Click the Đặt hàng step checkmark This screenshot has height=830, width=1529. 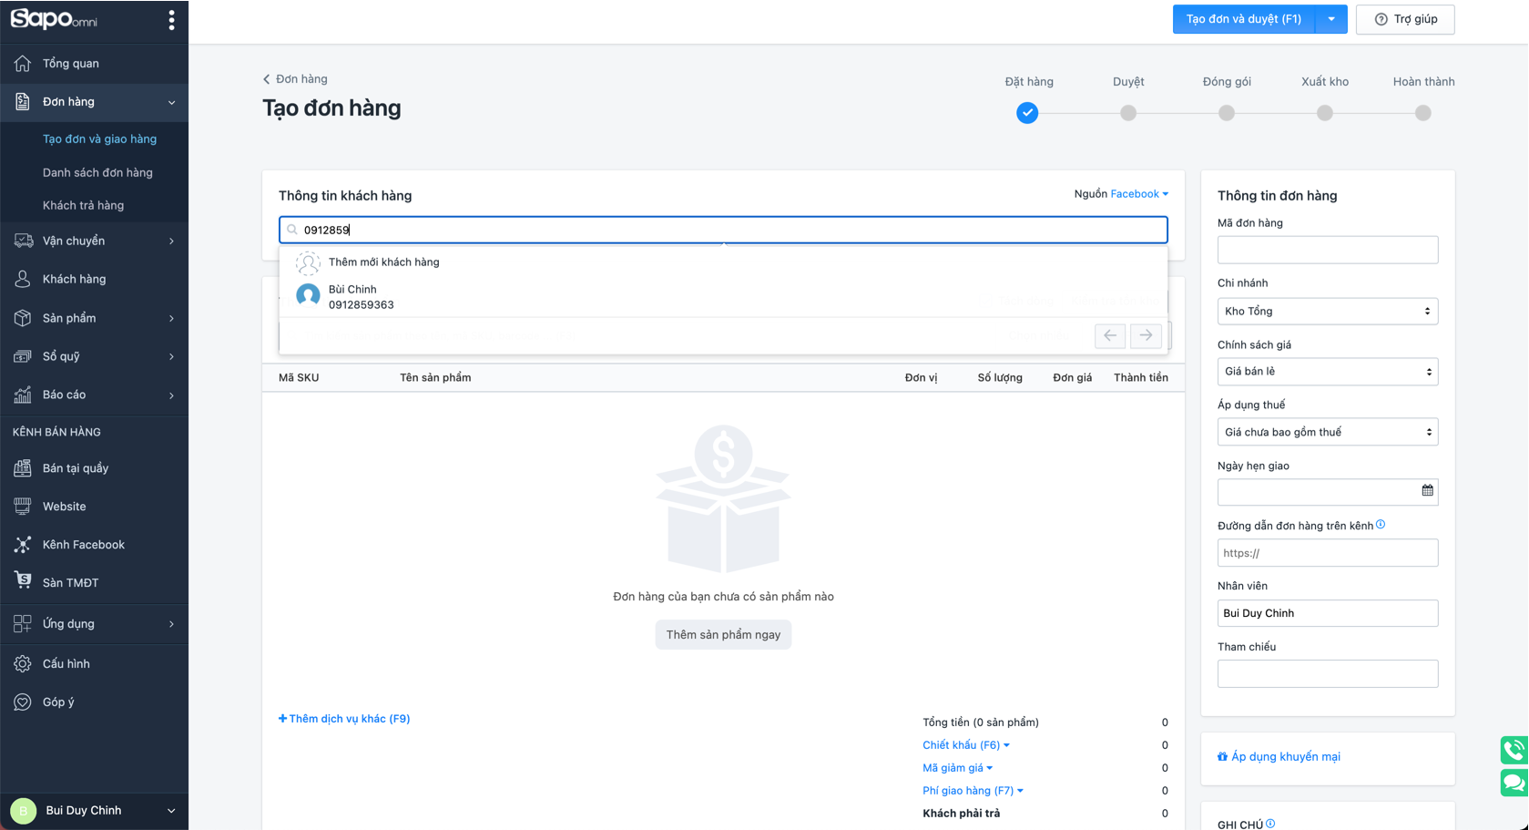tap(1027, 113)
